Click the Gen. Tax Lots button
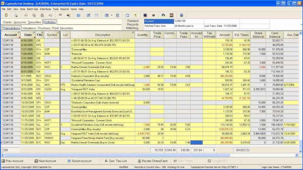 (x=116, y=161)
